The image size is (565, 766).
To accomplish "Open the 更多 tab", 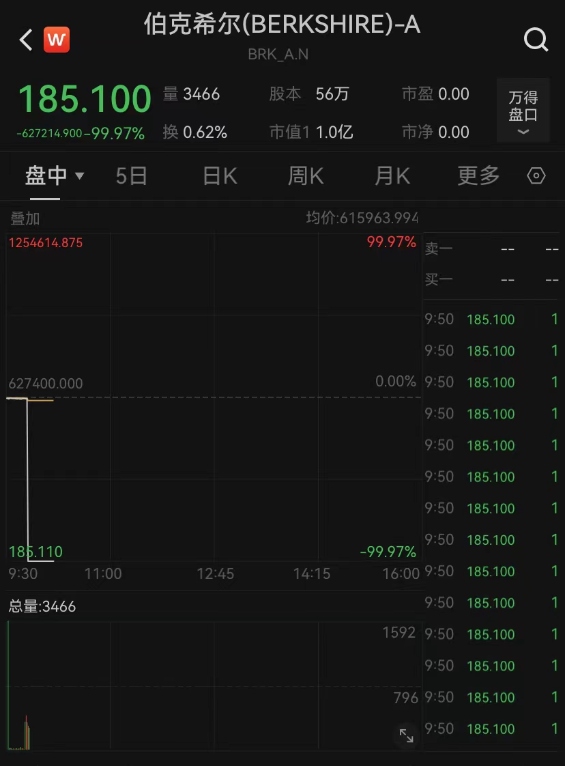I will click(478, 176).
